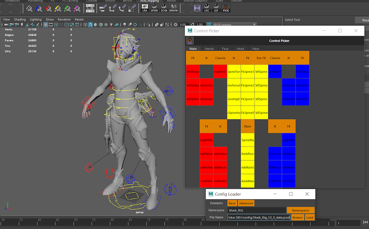Open the Renderer viewport menu
The image size is (369, 229).
click(x=64, y=19)
